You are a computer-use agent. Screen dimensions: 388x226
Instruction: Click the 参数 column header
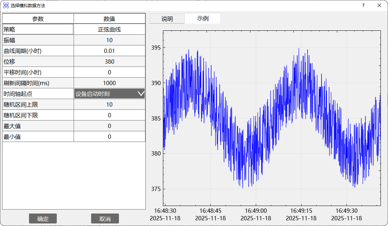coord(38,19)
